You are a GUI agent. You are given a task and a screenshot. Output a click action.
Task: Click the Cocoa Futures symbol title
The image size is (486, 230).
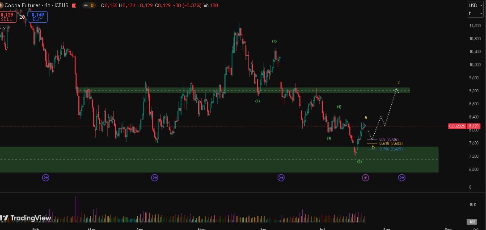[x=22, y=5]
